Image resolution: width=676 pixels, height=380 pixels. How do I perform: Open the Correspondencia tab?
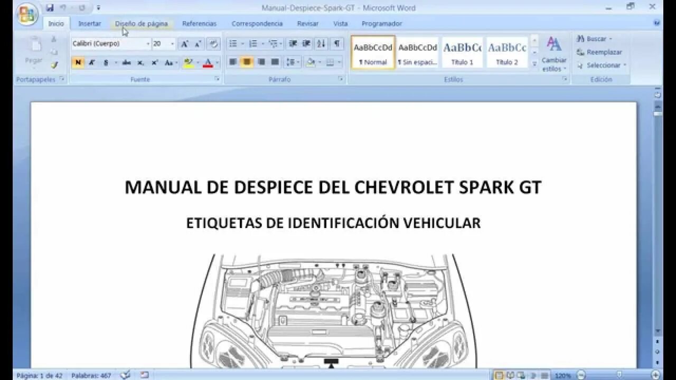point(257,24)
